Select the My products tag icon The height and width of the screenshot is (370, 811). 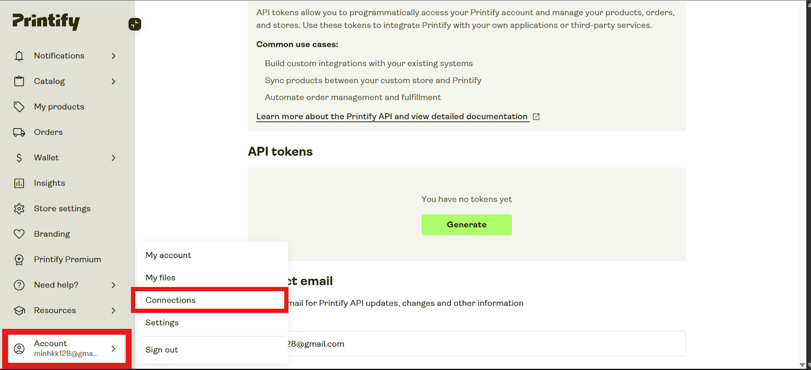(19, 106)
